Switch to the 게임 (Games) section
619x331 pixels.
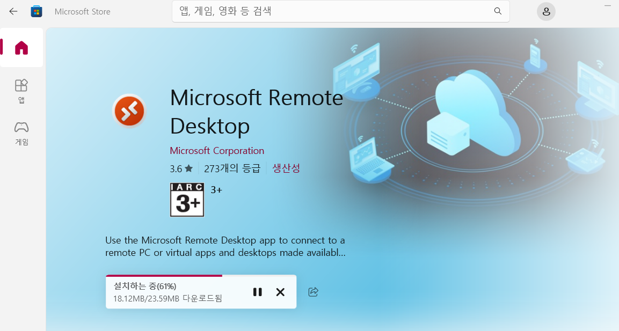point(21,134)
